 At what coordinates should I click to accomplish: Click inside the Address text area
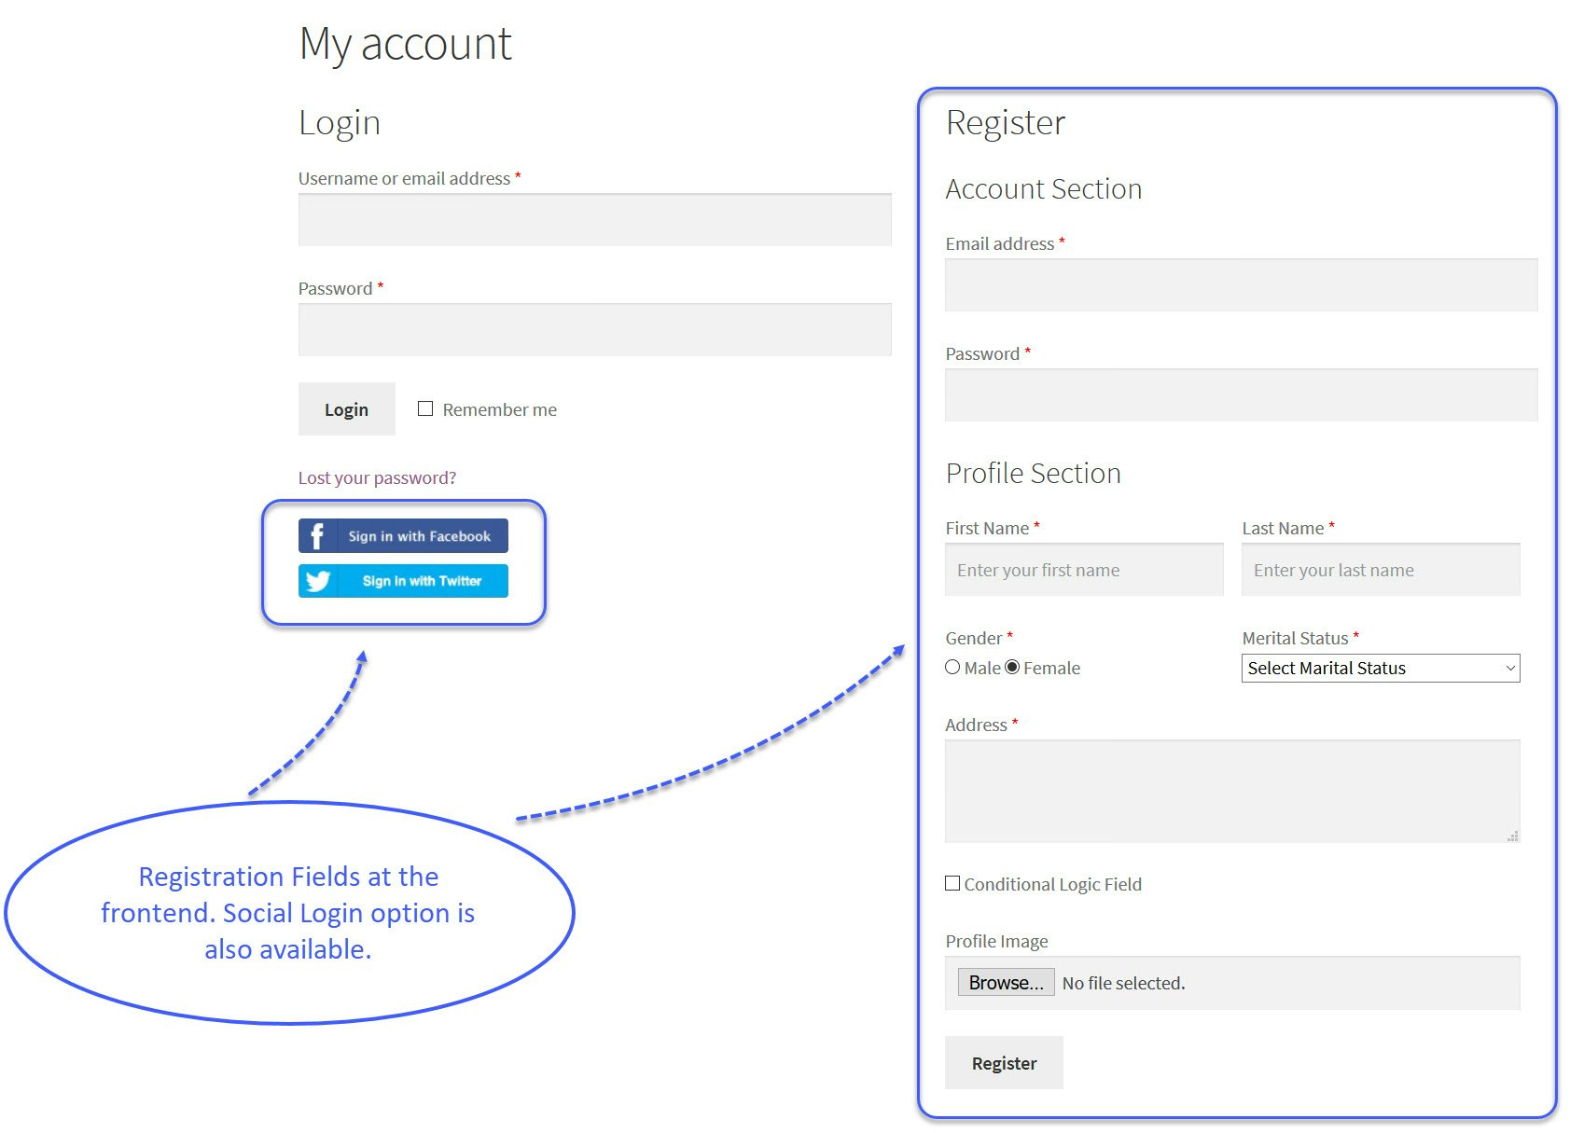pos(1231,791)
